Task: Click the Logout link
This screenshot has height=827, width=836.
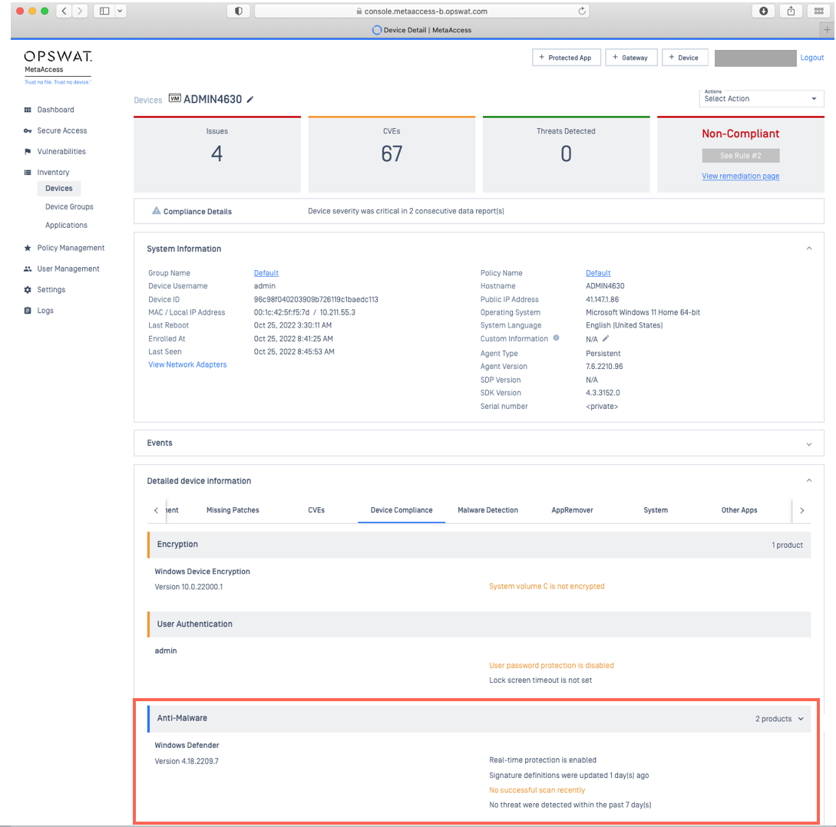Action: (811, 58)
